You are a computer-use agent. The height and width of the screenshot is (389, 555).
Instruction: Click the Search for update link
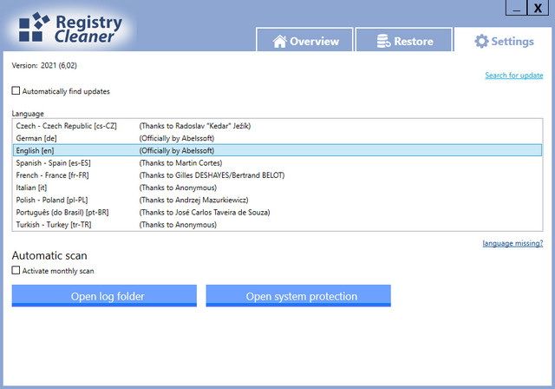pos(514,75)
